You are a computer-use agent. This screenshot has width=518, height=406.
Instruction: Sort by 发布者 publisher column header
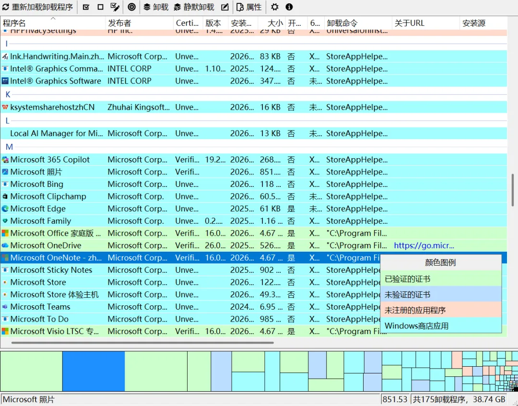[140, 23]
